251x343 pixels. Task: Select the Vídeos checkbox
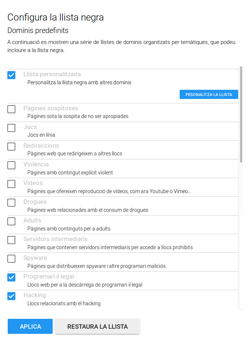click(x=11, y=184)
